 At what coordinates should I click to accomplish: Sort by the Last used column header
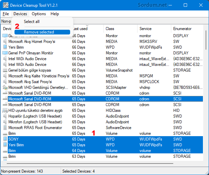[x=87, y=28]
